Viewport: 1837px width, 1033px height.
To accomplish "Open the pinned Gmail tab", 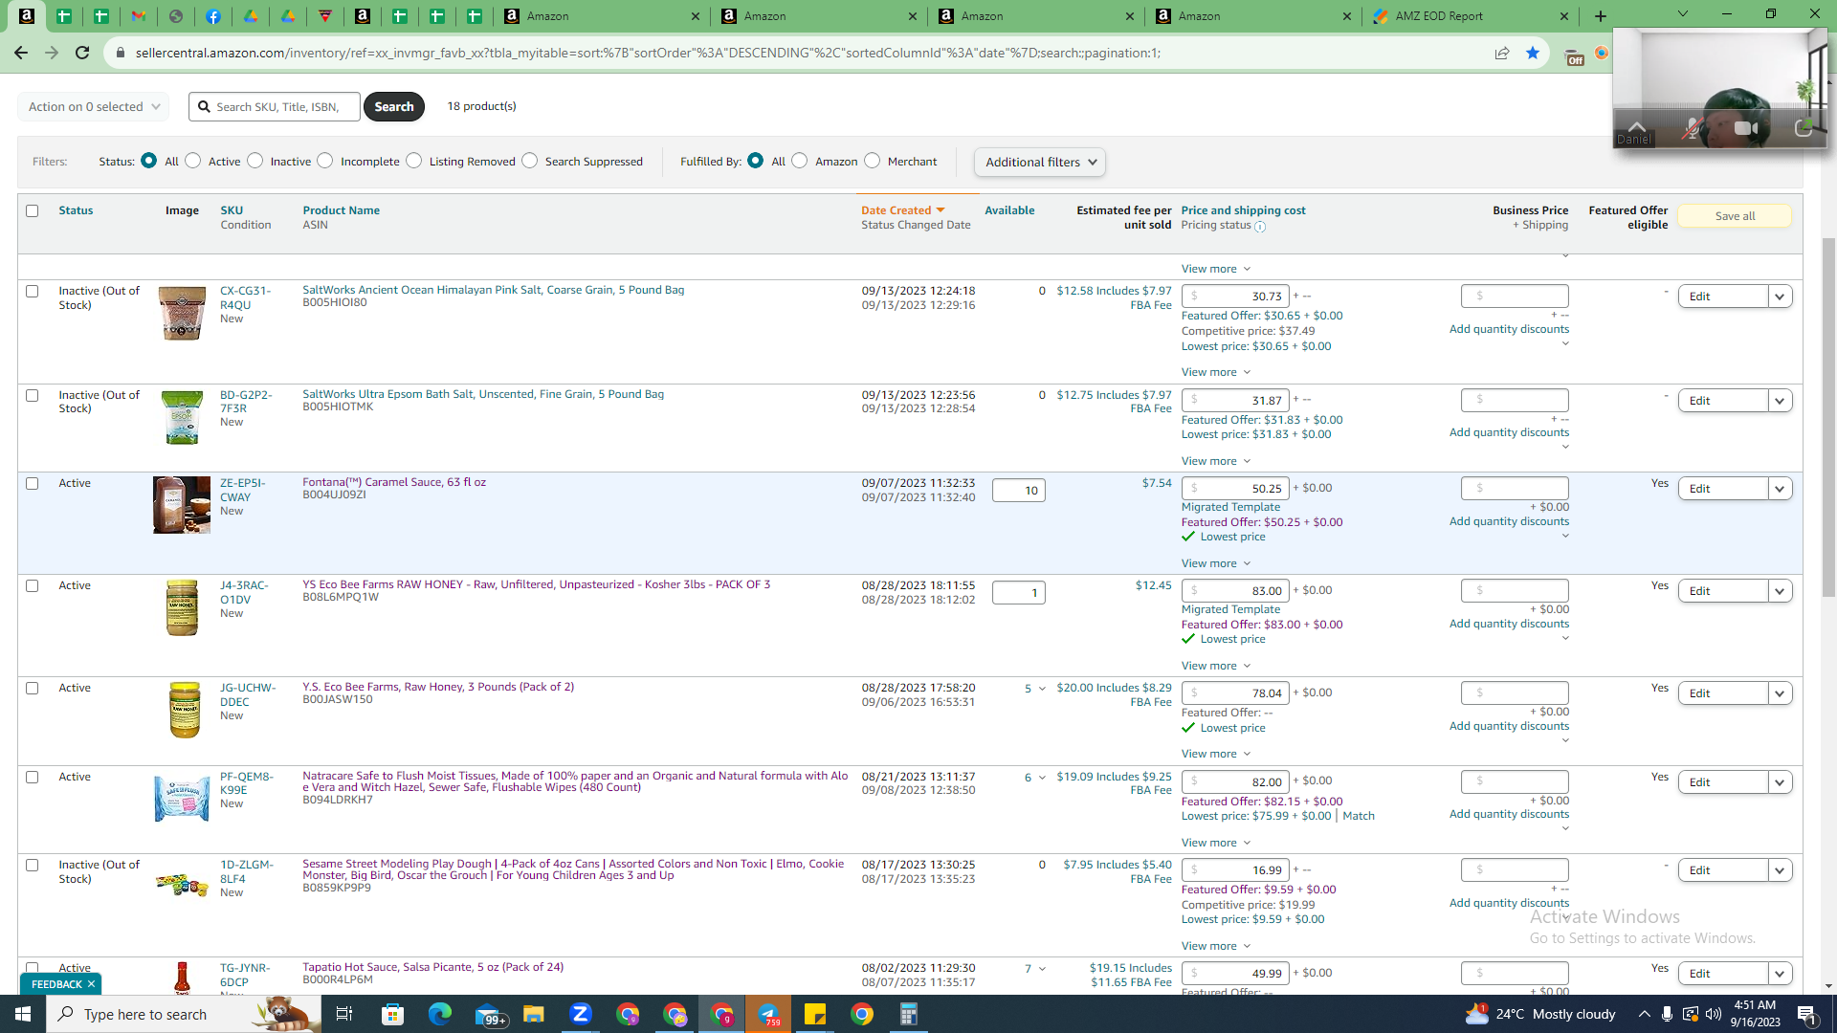I will coord(139,16).
